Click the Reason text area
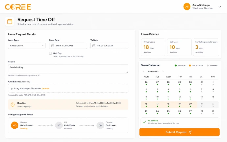Image resolution: width=227 pixels, height=142 pixels. (68, 69)
